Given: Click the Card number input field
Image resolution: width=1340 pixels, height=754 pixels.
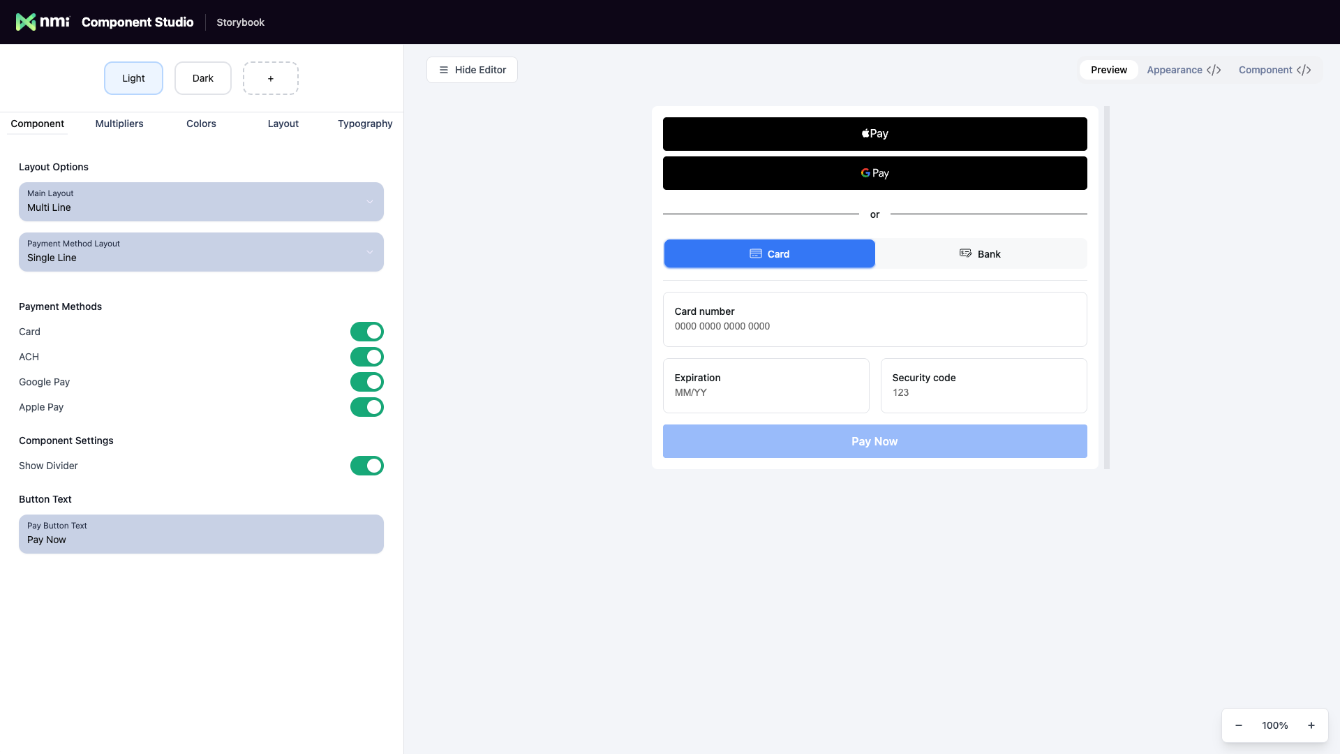Looking at the screenshot, I should (x=874, y=319).
